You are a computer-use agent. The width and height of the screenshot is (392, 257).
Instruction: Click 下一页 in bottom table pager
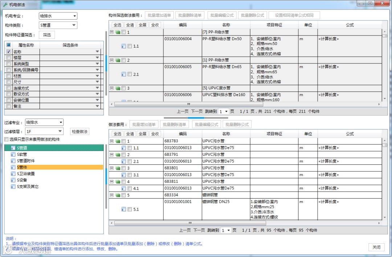click(x=199, y=230)
